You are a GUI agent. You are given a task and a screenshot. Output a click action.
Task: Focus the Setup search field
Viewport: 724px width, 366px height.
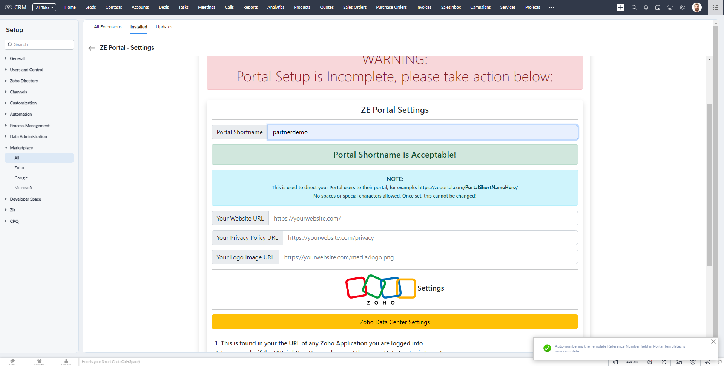click(x=39, y=44)
